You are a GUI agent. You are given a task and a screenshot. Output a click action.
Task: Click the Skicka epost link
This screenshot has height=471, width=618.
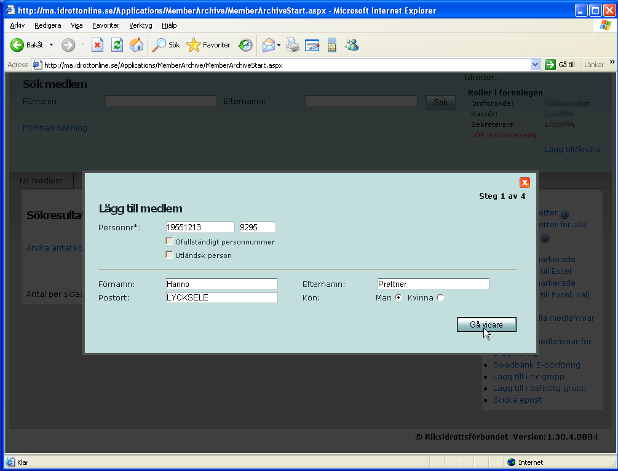point(517,400)
